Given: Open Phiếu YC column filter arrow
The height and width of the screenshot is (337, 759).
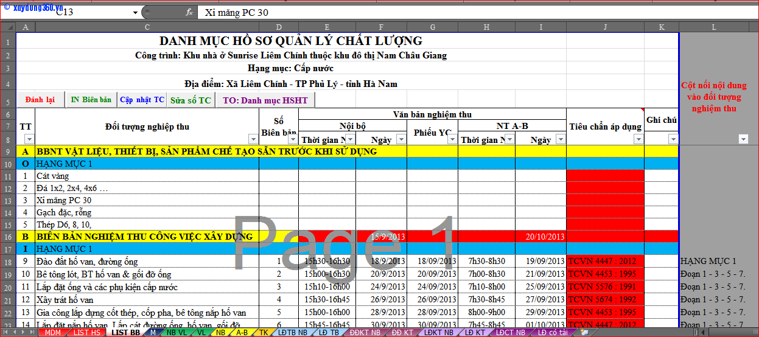Looking at the screenshot, I should click(452, 139).
